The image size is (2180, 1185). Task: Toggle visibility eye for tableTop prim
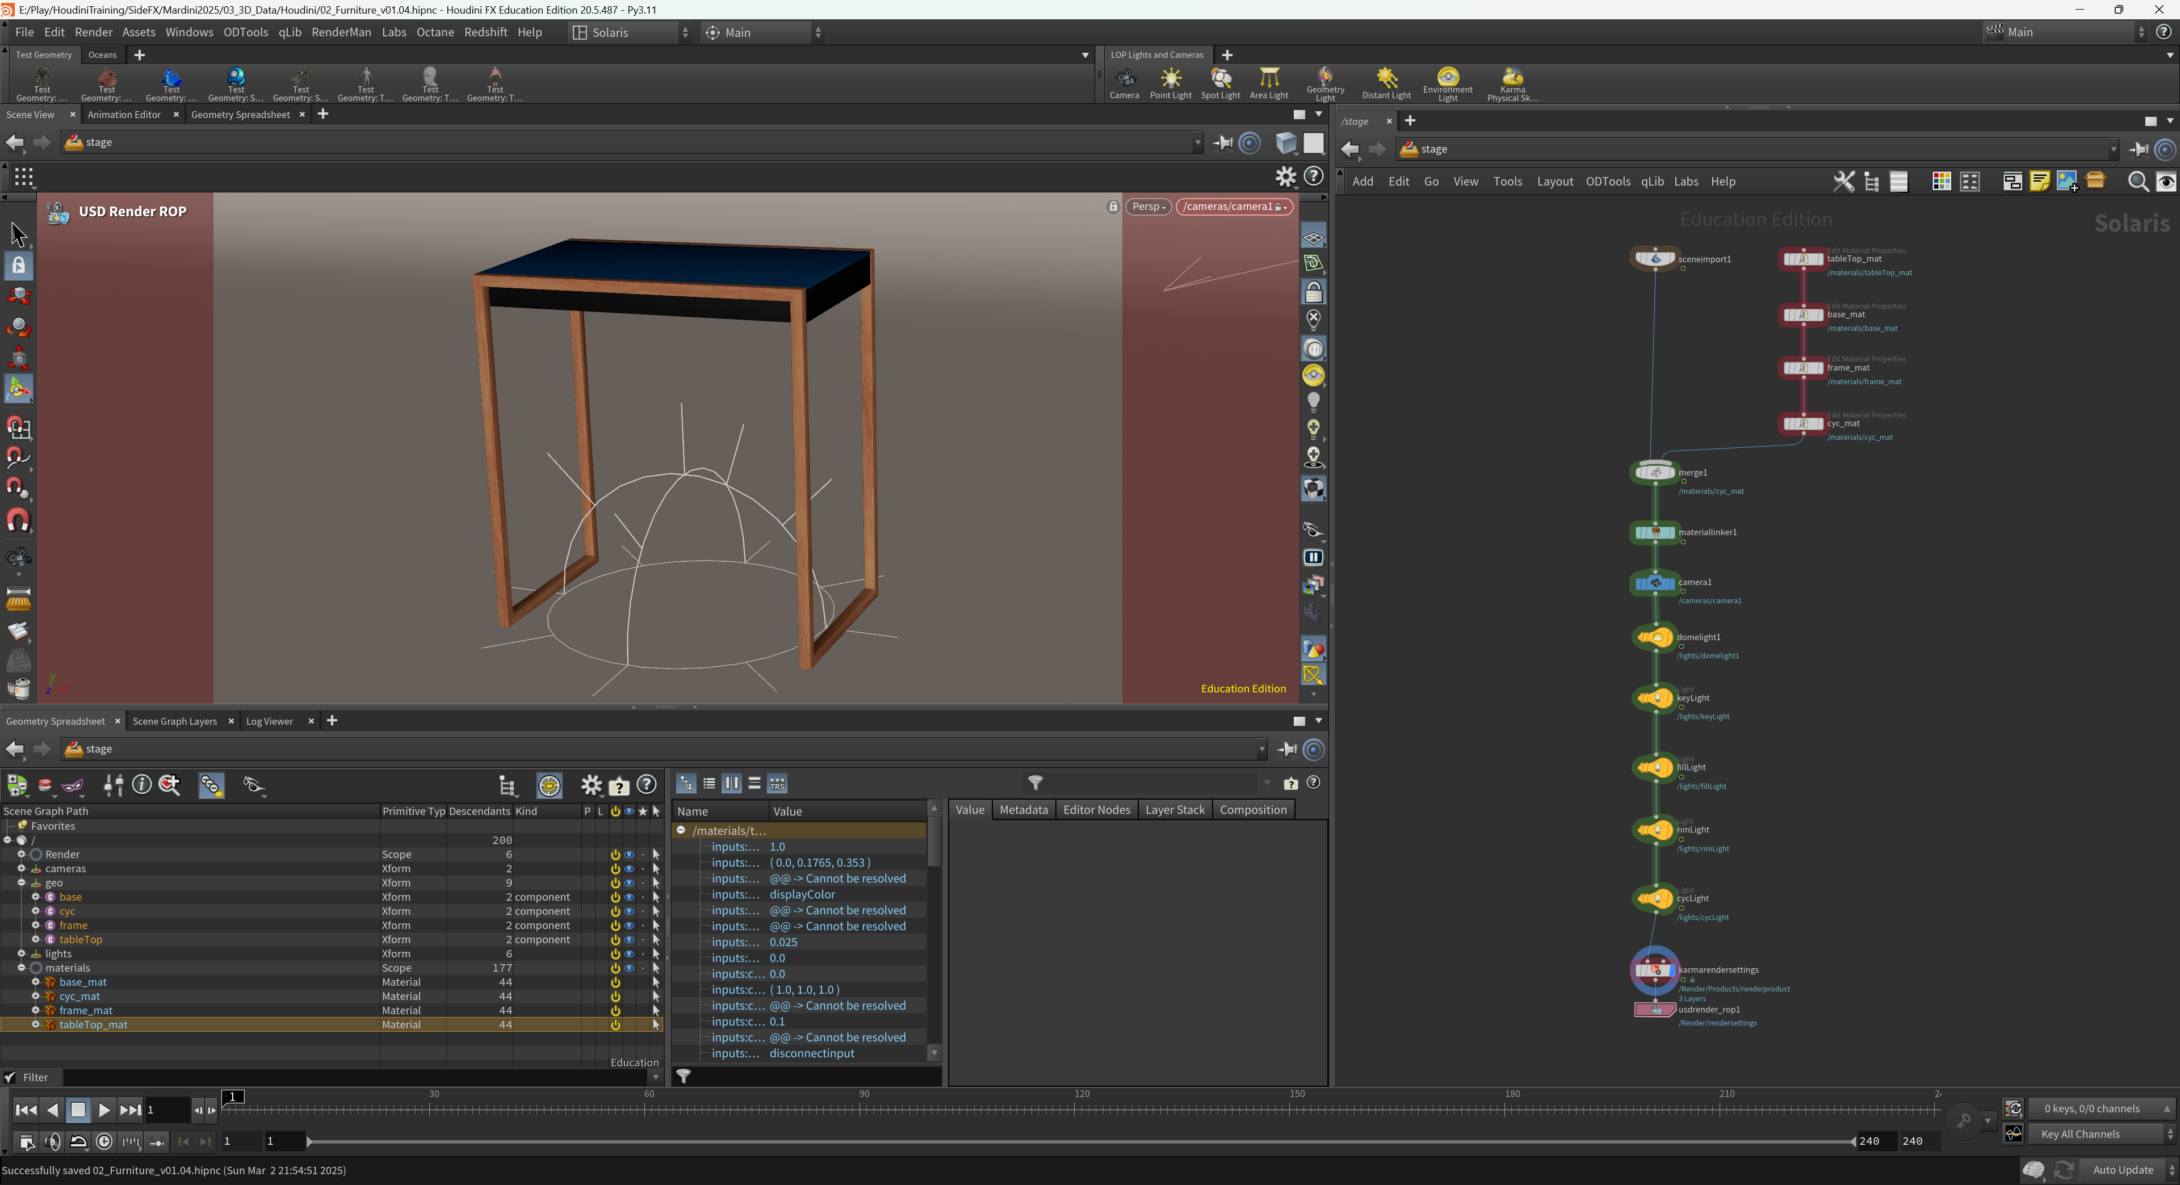[629, 940]
